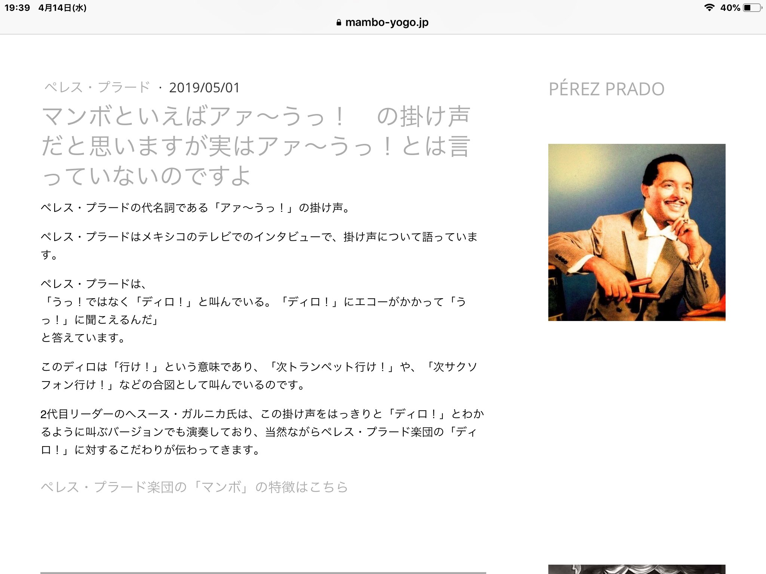Click the PÉREZ PRADO sidebar heading
Viewport: 766px width, 574px height.
(606, 89)
